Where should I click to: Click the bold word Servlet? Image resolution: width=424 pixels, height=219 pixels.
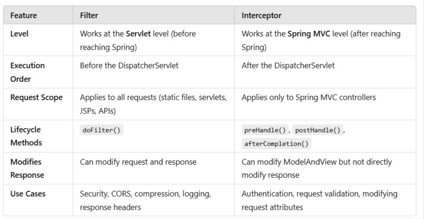pos(139,34)
